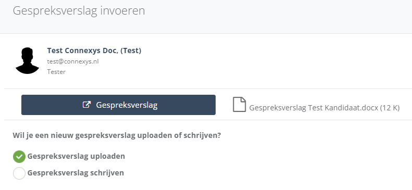The image size is (412, 190).
Task: Click the Gespreksverslag schrijven label text
Action: 76,173
